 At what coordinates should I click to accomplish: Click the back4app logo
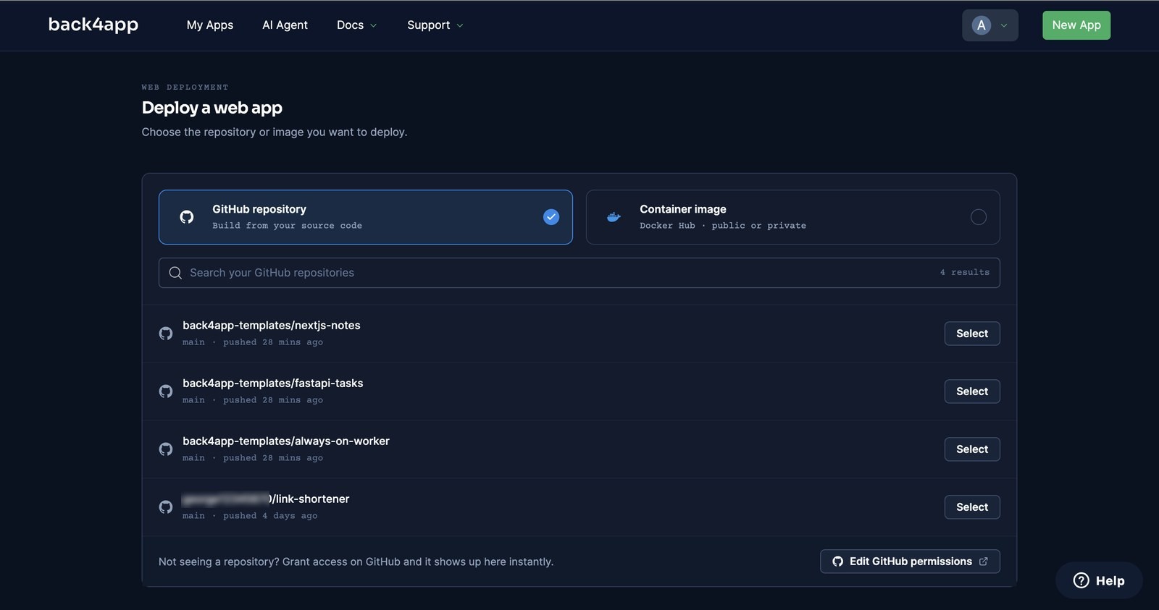pos(93,25)
